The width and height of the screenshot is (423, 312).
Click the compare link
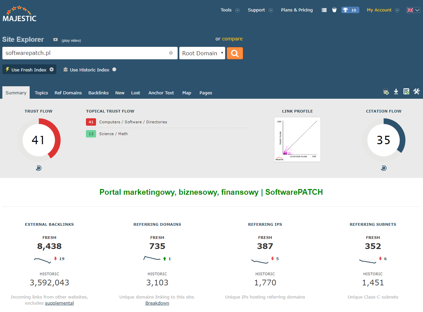click(232, 39)
